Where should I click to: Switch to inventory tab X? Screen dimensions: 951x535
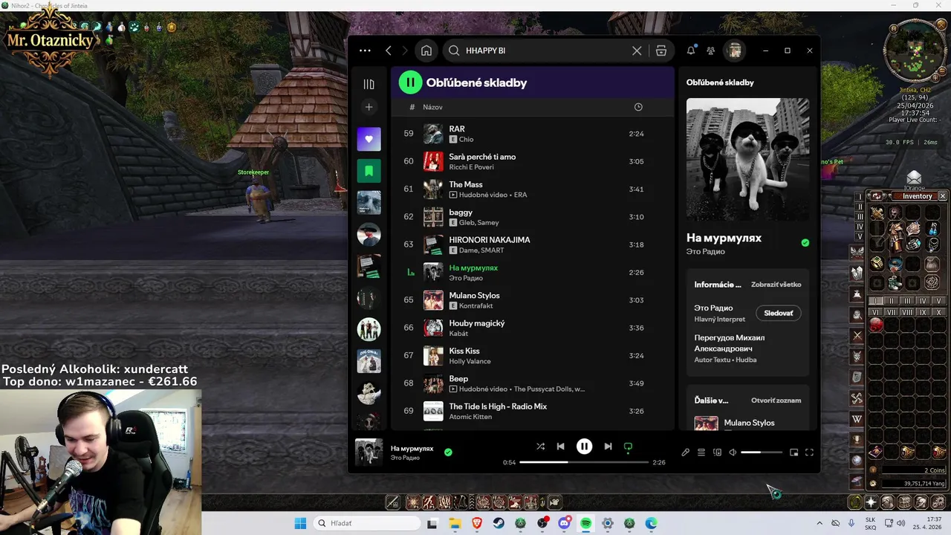tap(939, 313)
